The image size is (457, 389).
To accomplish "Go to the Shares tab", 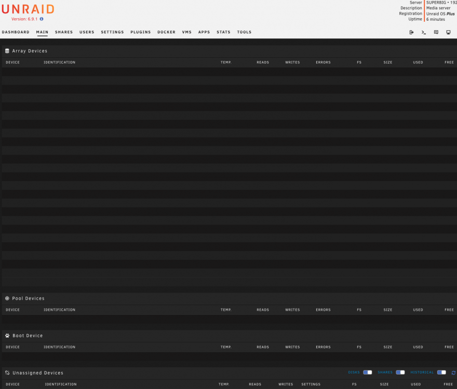I will (64, 32).
